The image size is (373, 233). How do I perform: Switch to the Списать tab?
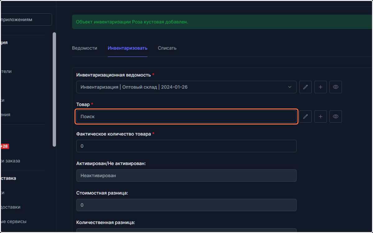click(x=167, y=48)
